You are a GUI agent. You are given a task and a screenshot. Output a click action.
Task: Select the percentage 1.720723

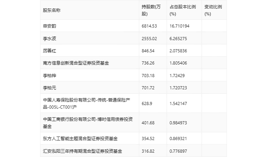pyautogui.click(x=178, y=88)
